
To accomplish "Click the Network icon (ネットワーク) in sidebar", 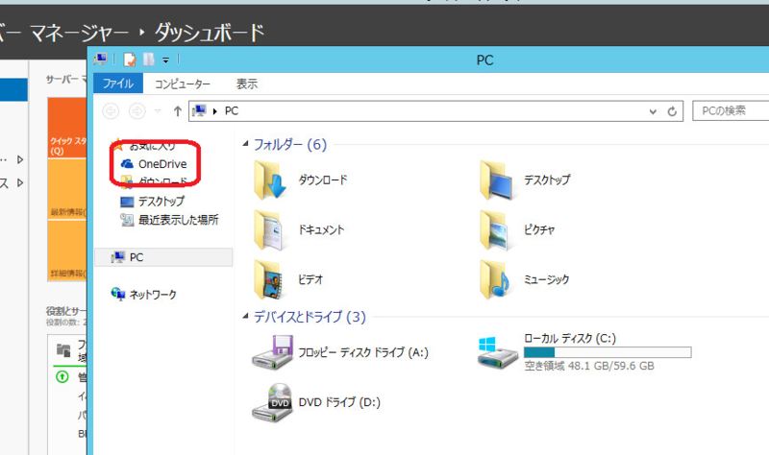I will coord(118,294).
